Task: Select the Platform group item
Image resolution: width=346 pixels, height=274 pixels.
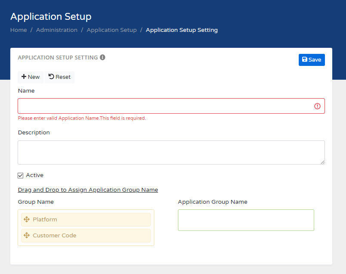Action: [x=86, y=220]
